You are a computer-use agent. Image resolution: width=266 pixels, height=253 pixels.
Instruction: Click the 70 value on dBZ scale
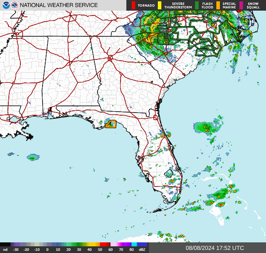[x=121, y=249]
